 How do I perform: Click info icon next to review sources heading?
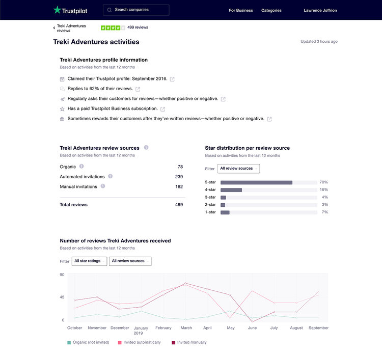146,147
